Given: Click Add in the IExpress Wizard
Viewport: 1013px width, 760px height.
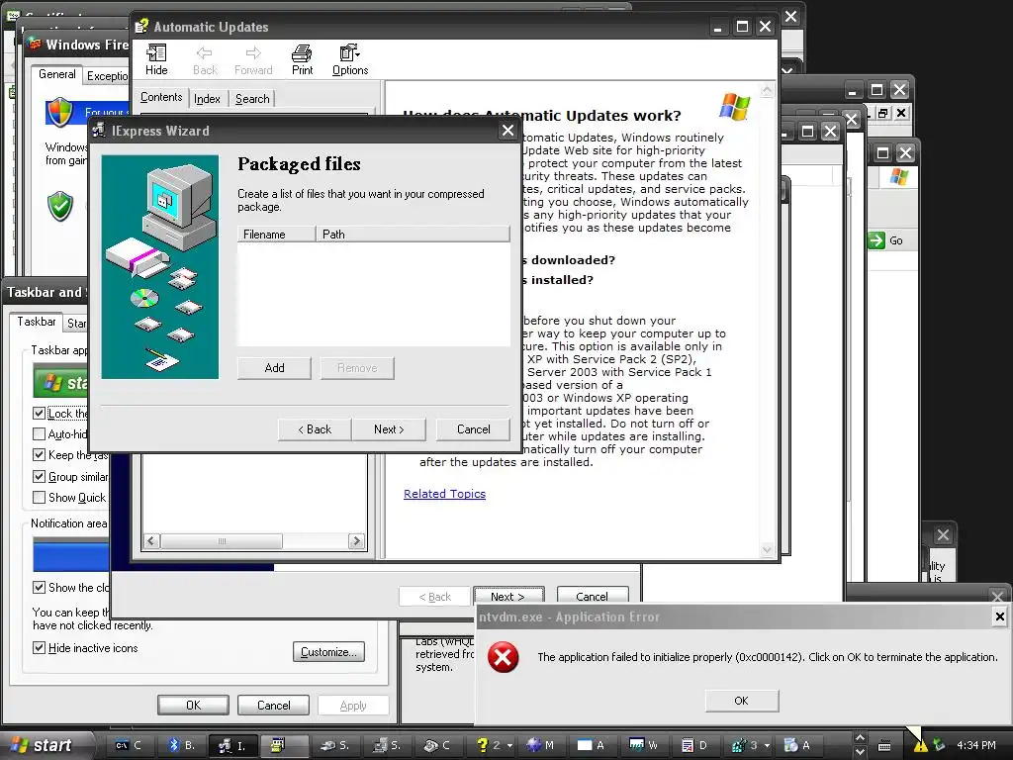Looking at the screenshot, I should click(x=274, y=368).
